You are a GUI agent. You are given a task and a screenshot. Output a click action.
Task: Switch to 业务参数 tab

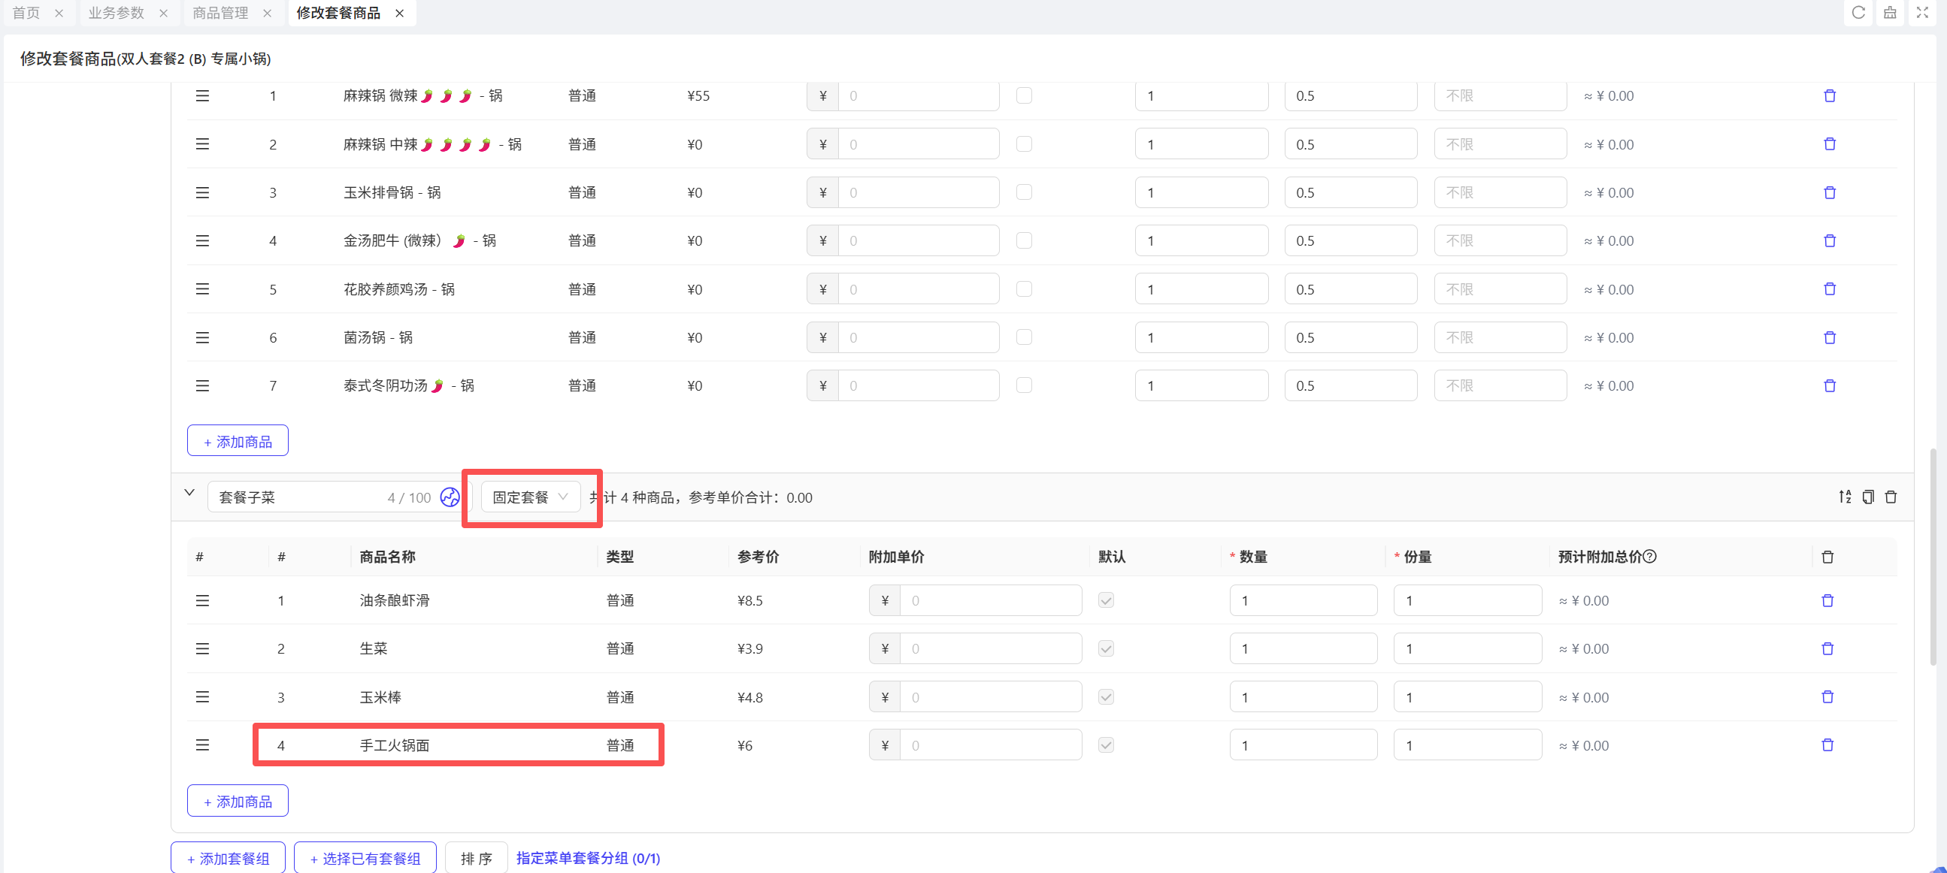(x=116, y=13)
